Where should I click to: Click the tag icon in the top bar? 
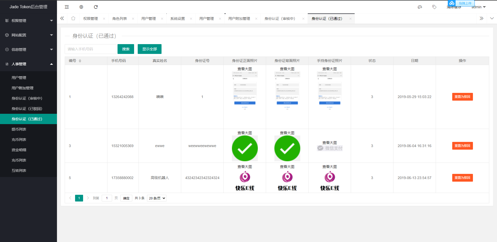[434, 7]
